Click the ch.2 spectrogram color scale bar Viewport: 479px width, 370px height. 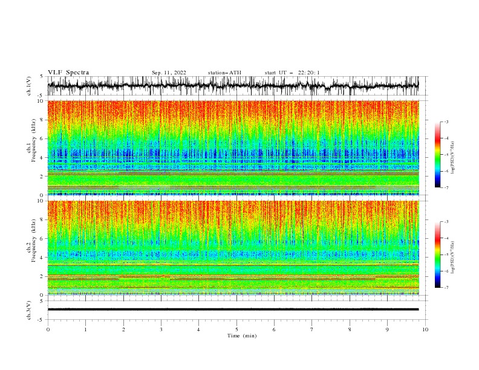click(x=438, y=255)
